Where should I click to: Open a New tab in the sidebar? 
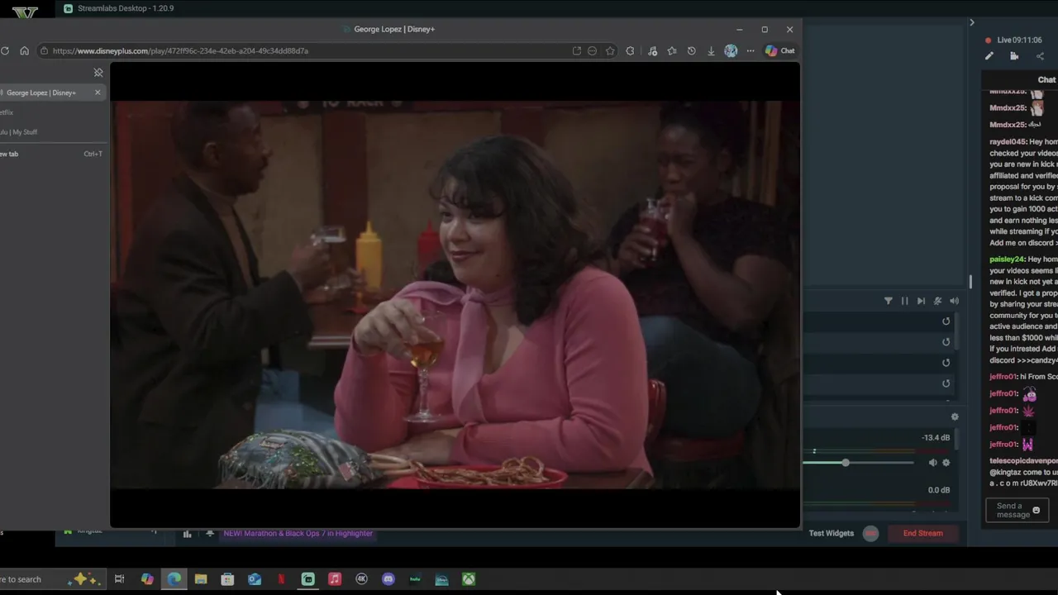point(52,154)
